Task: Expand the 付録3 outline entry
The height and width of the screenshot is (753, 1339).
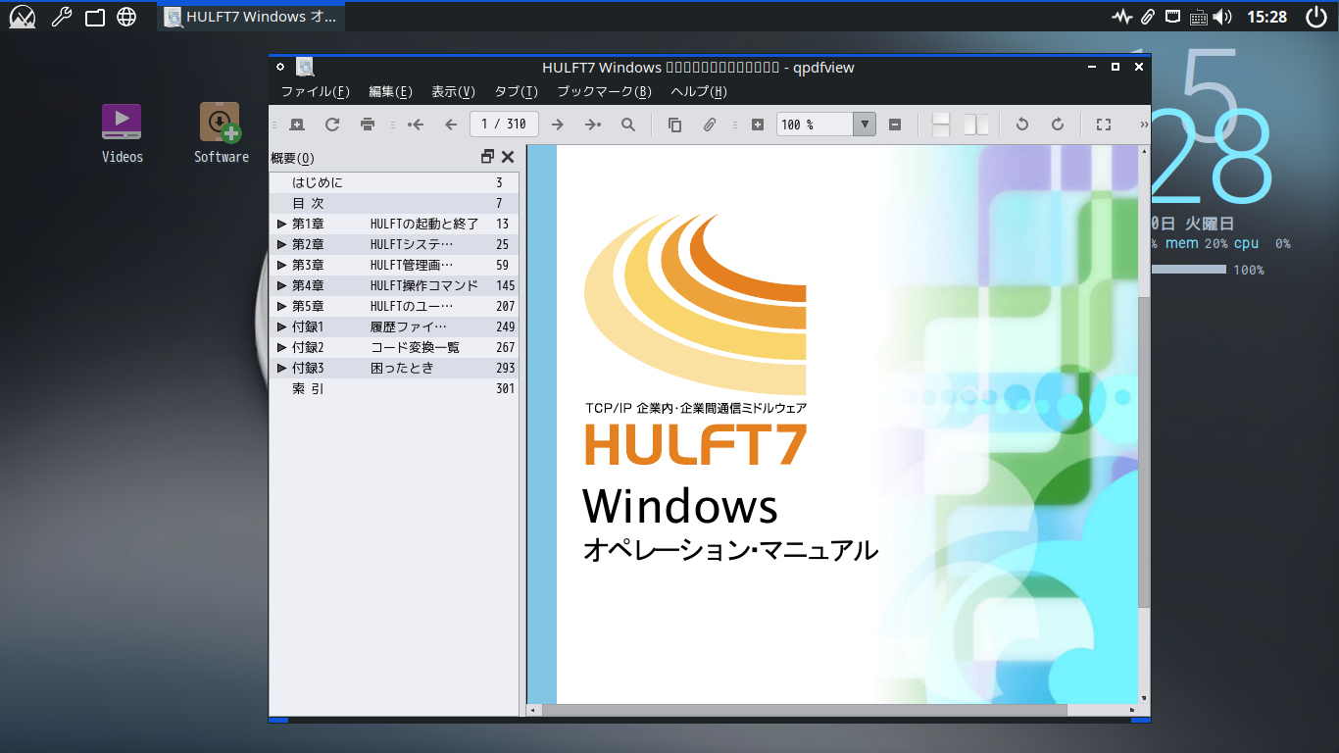Action: pos(282,368)
